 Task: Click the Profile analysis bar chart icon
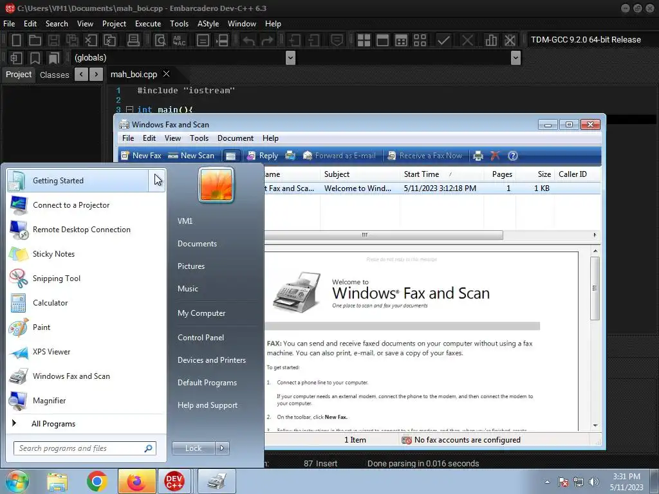tap(491, 40)
